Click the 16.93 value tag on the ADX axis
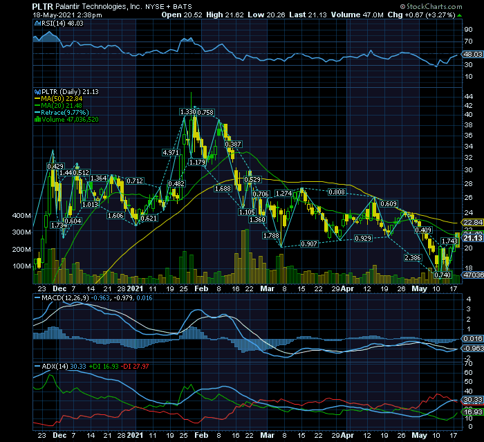The image size is (484, 442). (x=472, y=412)
